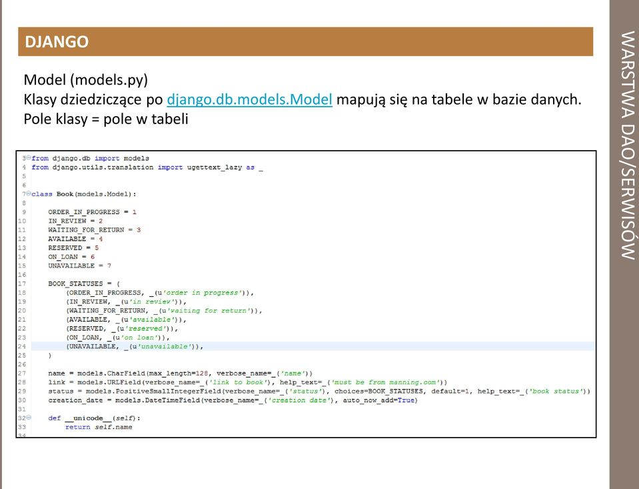639x489 pixels.
Task: Click the 'Model (models.py)' heading text
Action: coord(85,79)
